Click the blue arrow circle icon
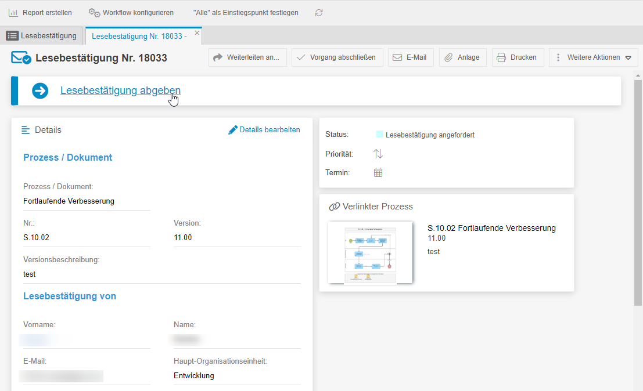Screen dimensions: 643x391 [40, 90]
